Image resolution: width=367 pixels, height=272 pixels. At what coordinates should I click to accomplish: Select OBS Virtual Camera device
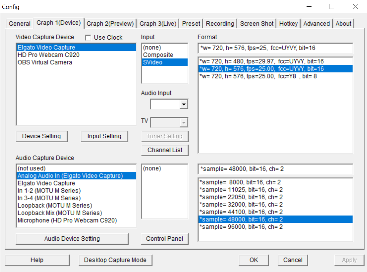pos(76,62)
